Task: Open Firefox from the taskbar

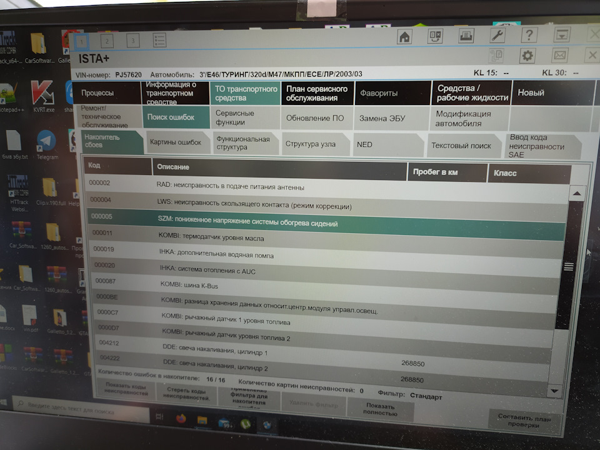Action: tap(181, 419)
